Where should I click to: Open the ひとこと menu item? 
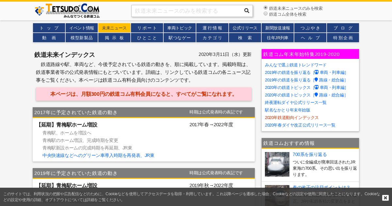[147, 38]
